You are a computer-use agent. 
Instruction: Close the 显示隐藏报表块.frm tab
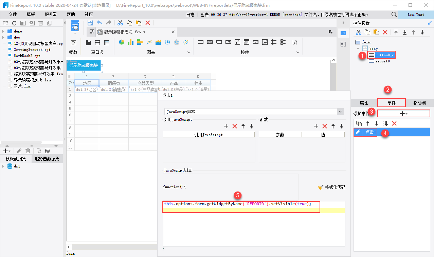[x=173, y=32]
